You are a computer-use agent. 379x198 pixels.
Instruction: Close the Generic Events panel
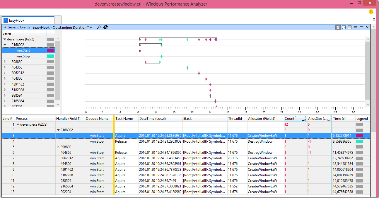pyautogui.click(x=367, y=27)
